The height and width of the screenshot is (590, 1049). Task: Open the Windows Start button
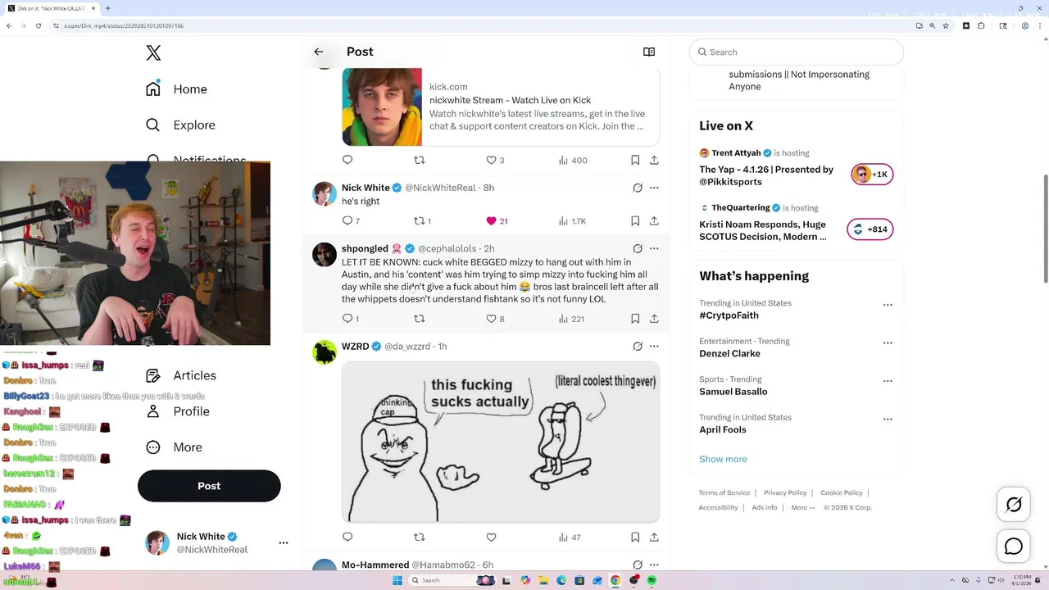coord(397,580)
